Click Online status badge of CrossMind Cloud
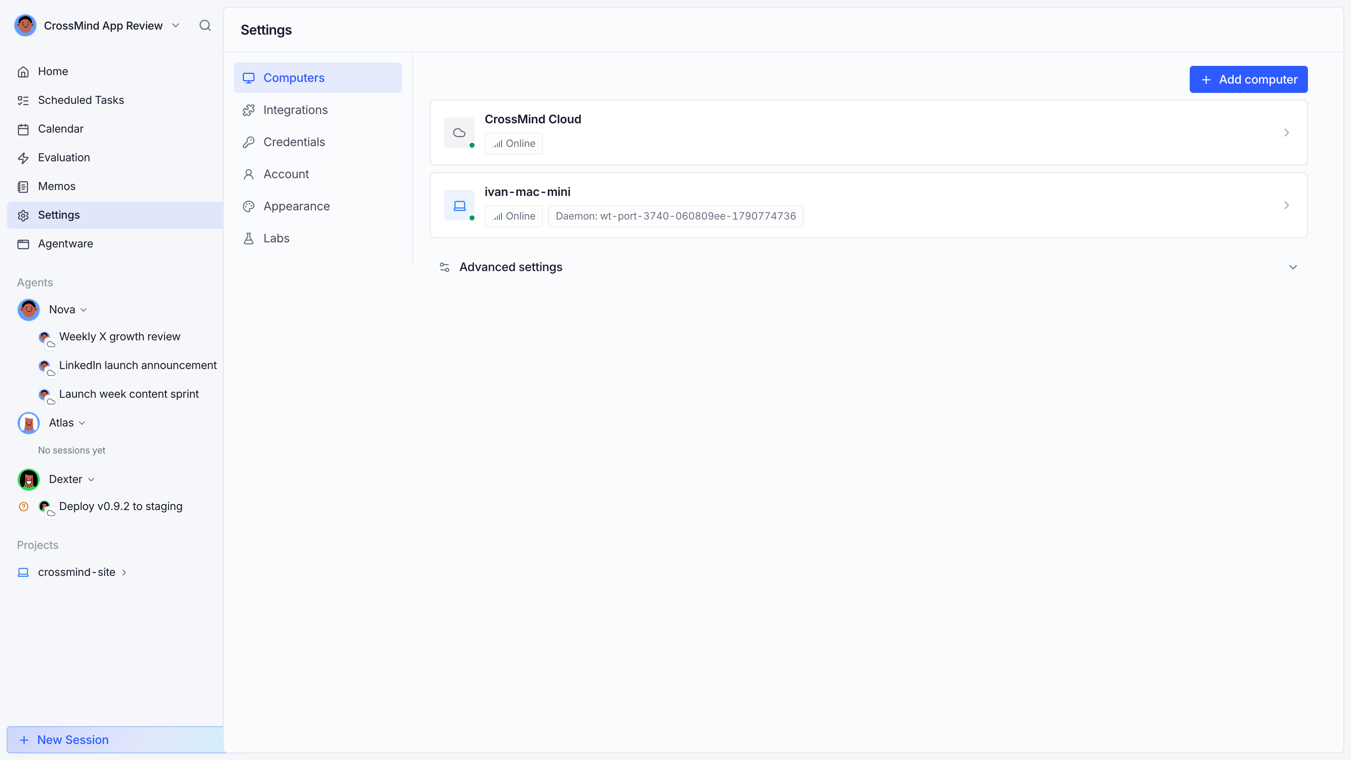The height and width of the screenshot is (760, 1351). tap(513, 144)
